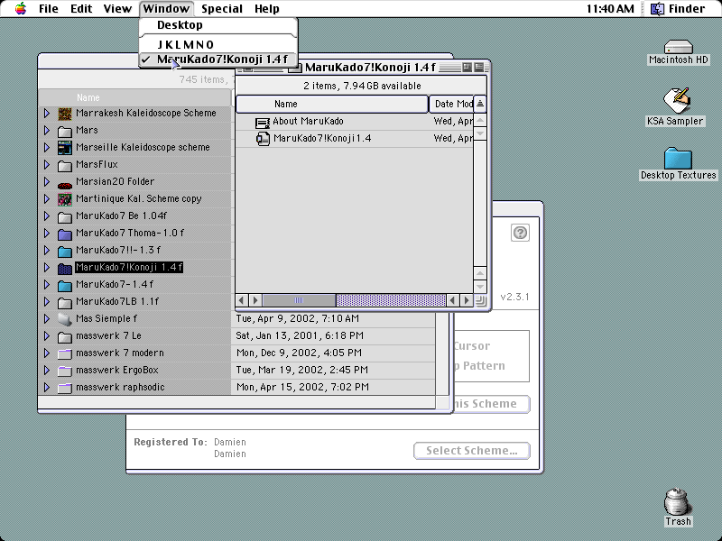Open the Apple menu icon

pyautogui.click(x=21, y=8)
